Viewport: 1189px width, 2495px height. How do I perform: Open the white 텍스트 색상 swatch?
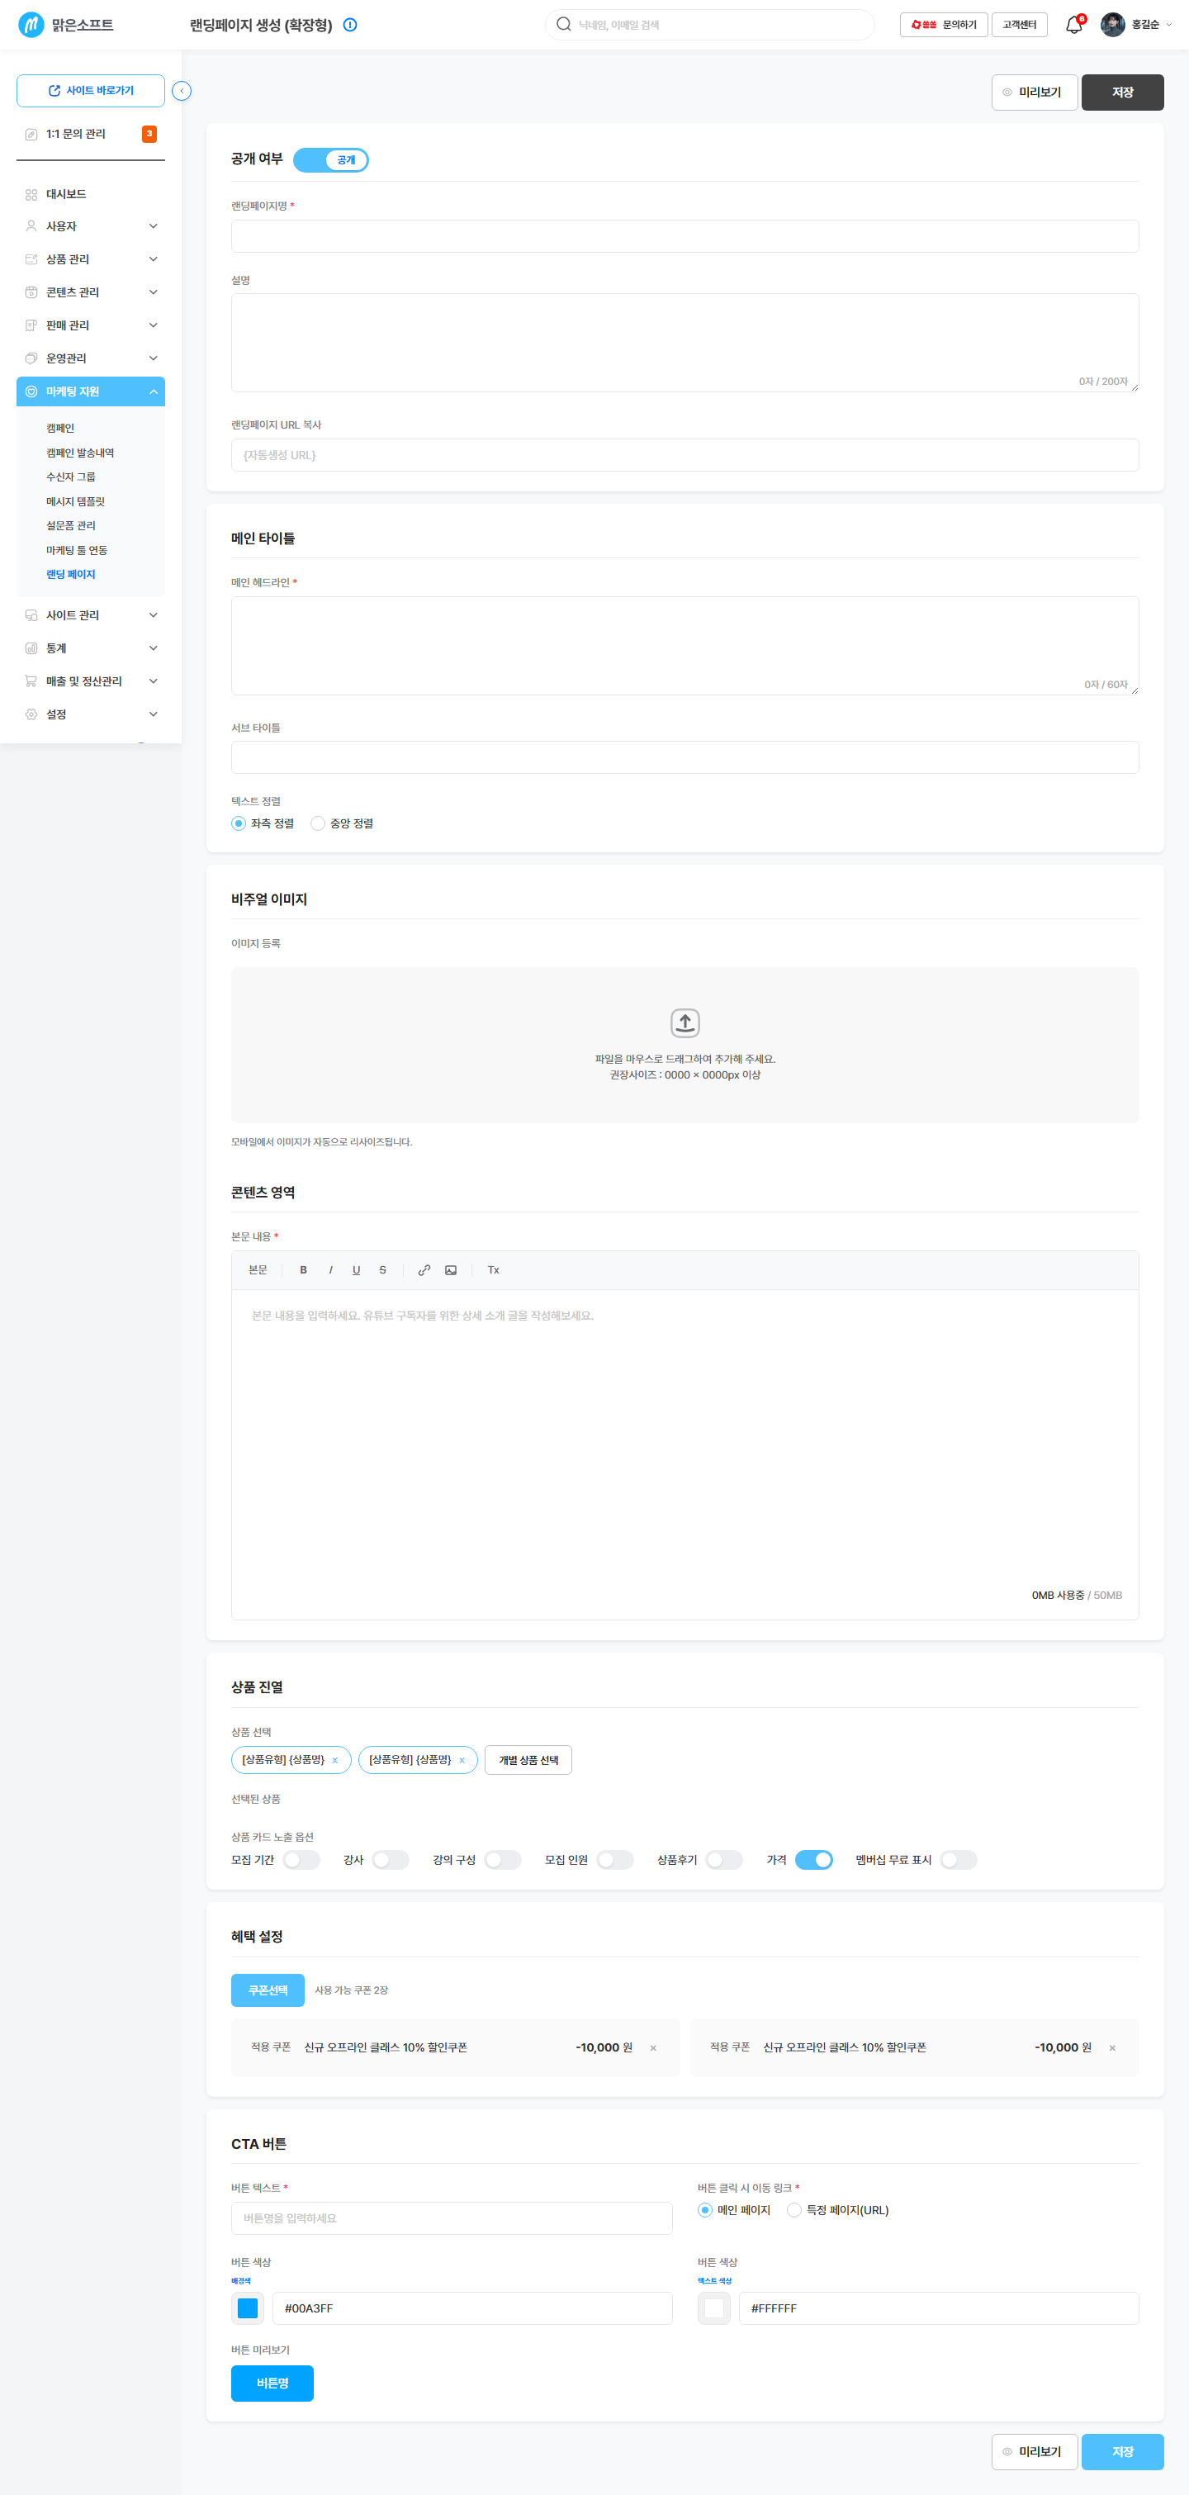click(x=714, y=2308)
